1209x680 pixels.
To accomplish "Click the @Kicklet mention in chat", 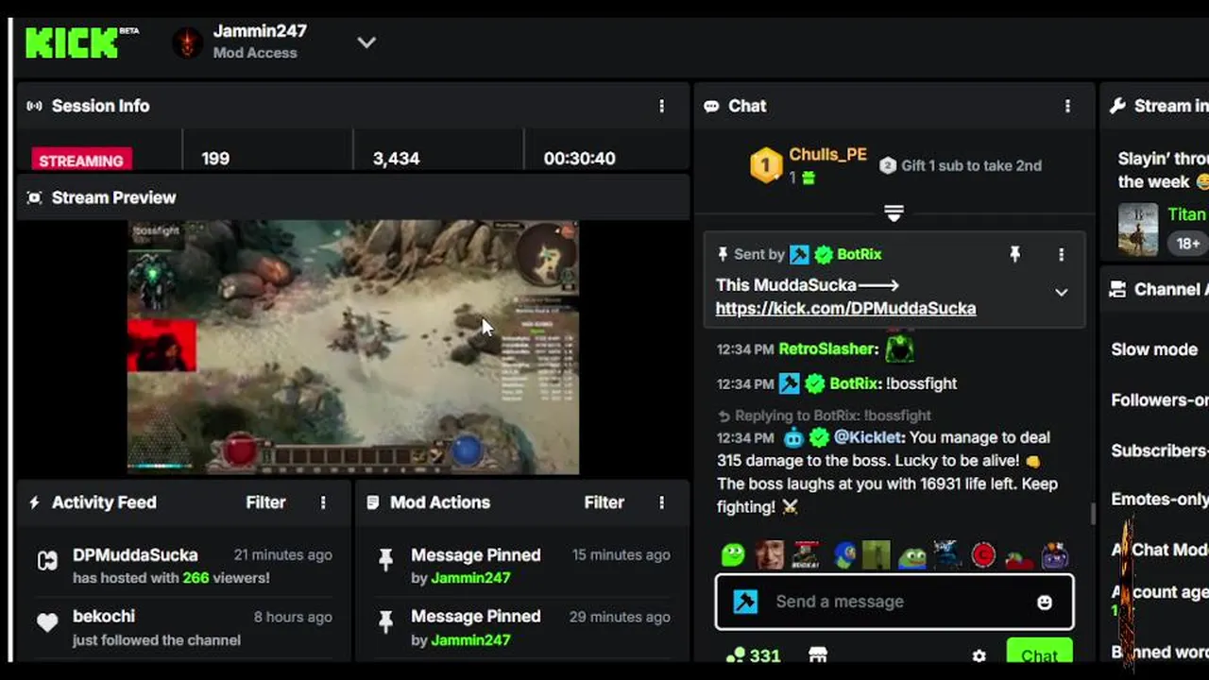I will pyautogui.click(x=869, y=437).
